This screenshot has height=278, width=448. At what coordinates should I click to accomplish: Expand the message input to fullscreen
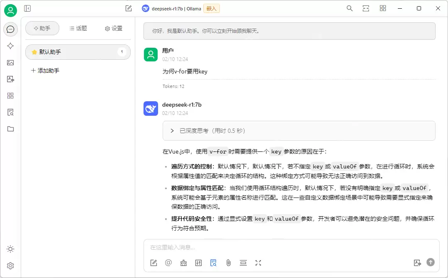258,263
